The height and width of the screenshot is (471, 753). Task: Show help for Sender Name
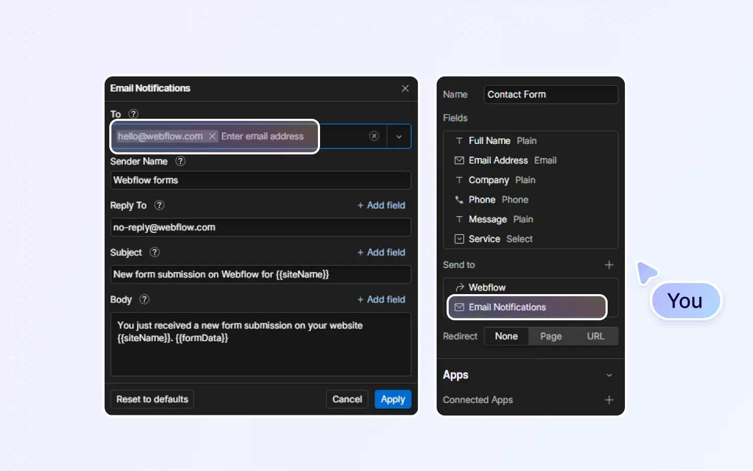180,161
